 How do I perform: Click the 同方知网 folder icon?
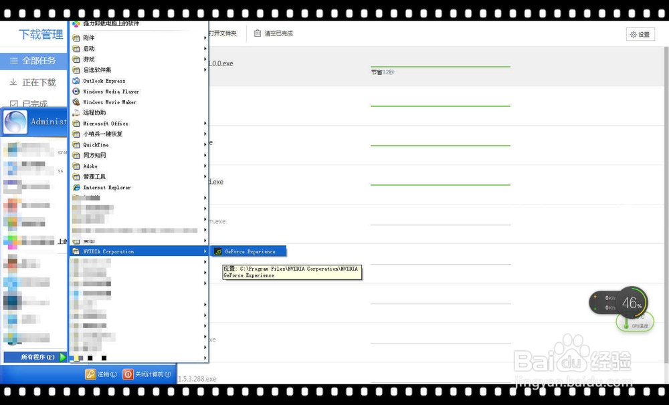76,155
